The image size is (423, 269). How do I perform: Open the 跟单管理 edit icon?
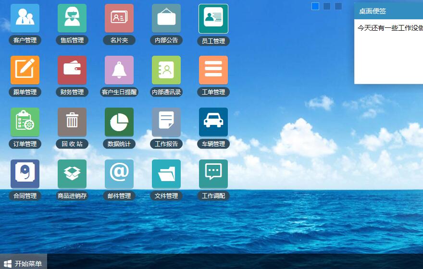pos(25,70)
